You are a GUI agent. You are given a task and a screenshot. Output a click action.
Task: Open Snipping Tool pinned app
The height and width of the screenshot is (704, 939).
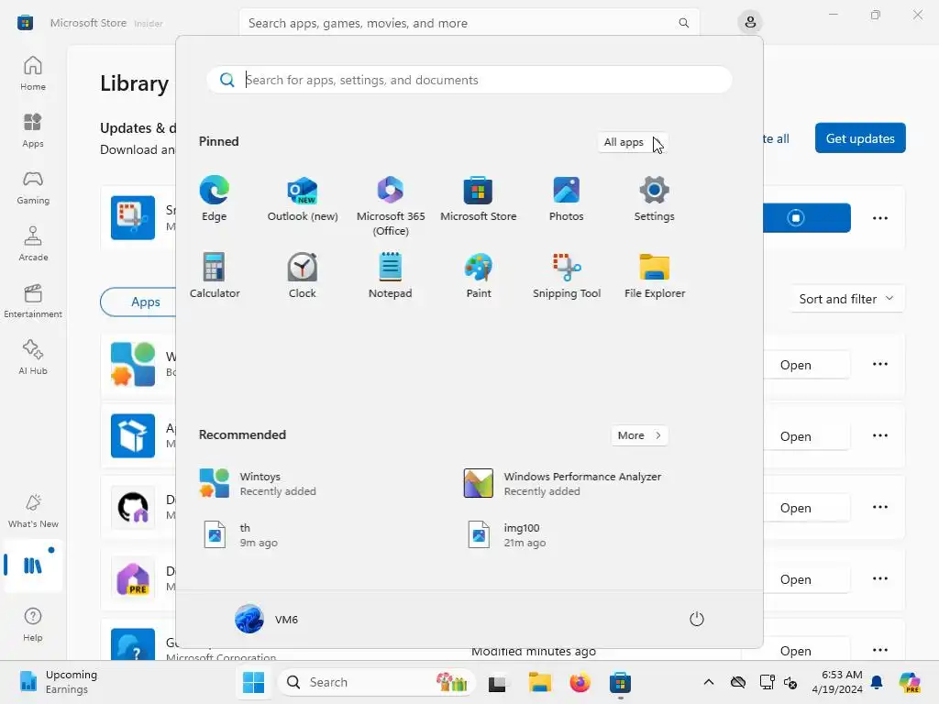tap(566, 275)
